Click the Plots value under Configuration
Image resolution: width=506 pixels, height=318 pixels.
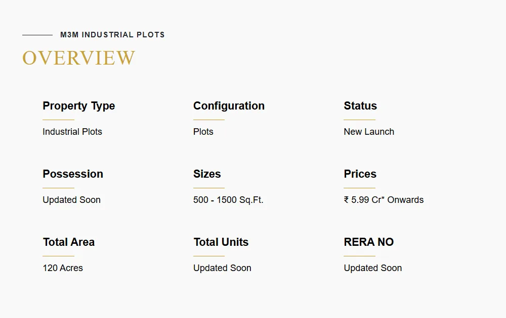click(x=203, y=132)
